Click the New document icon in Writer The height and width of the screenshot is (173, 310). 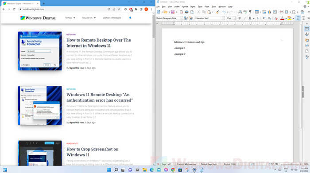[159, 12]
